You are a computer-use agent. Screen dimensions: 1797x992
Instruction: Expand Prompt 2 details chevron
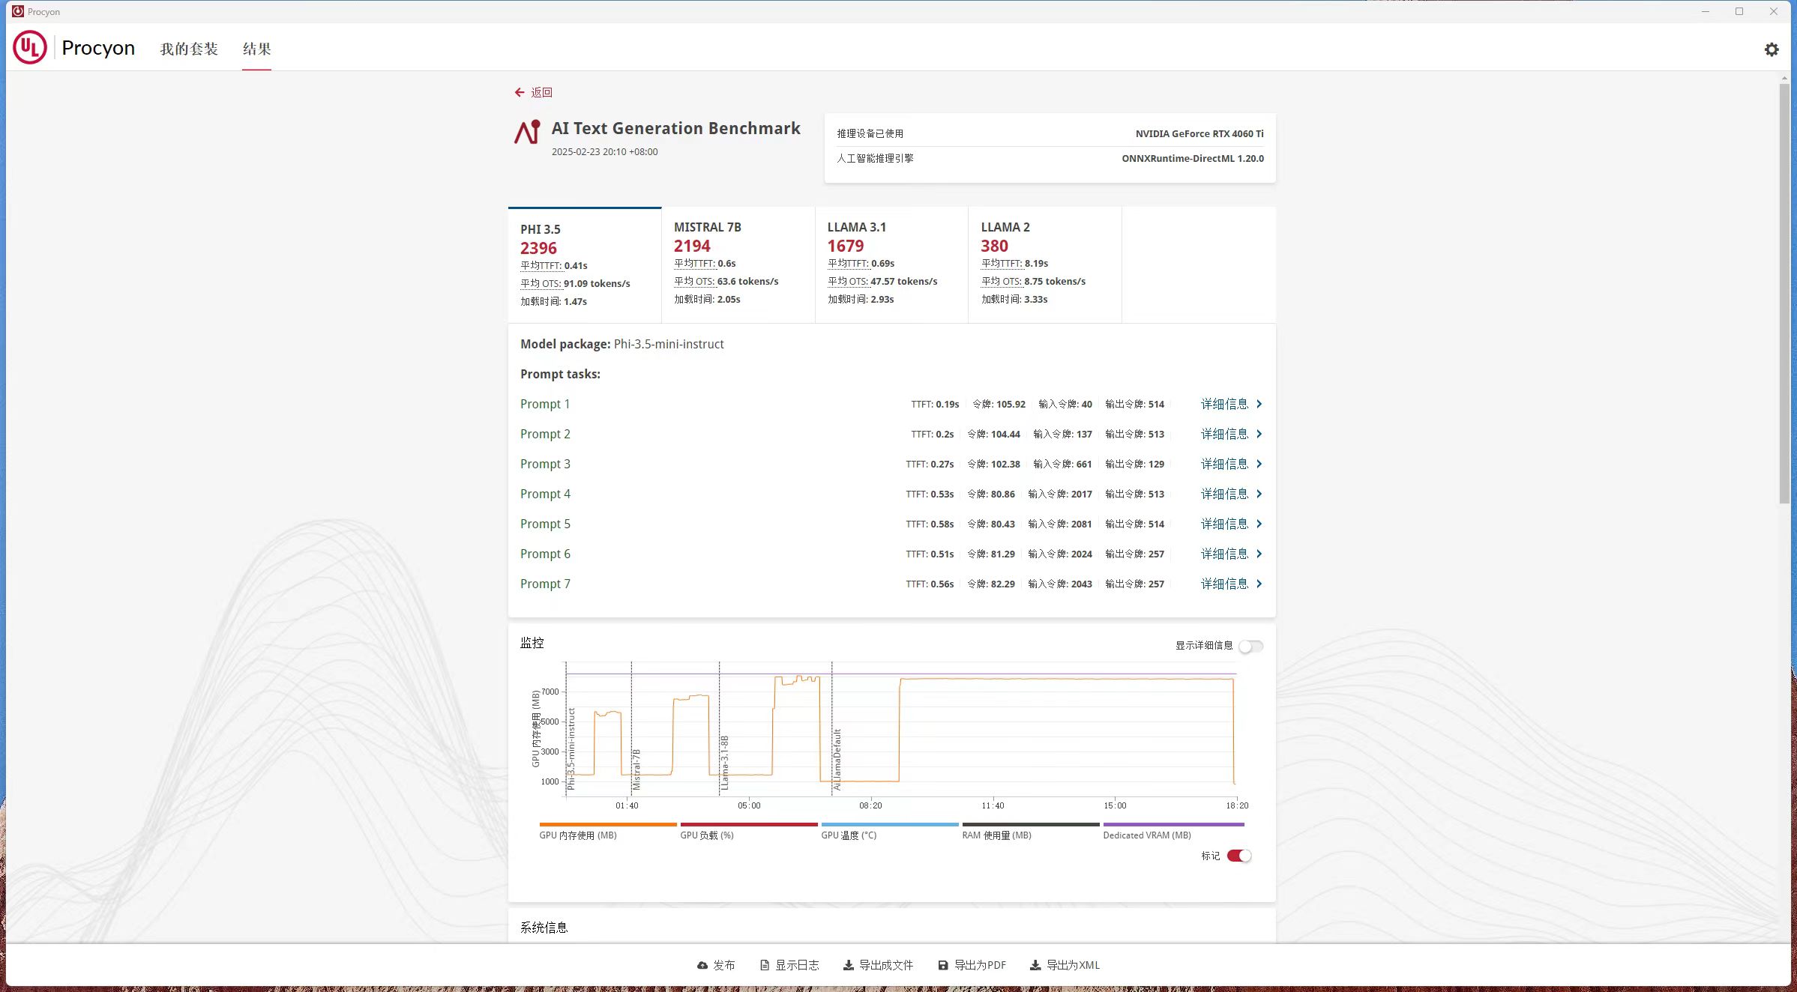tap(1259, 434)
